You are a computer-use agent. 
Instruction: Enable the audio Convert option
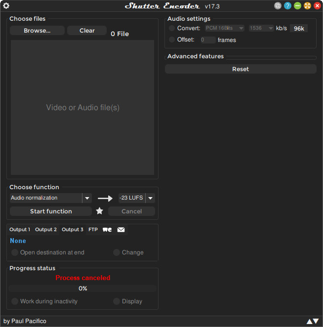click(x=172, y=28)
